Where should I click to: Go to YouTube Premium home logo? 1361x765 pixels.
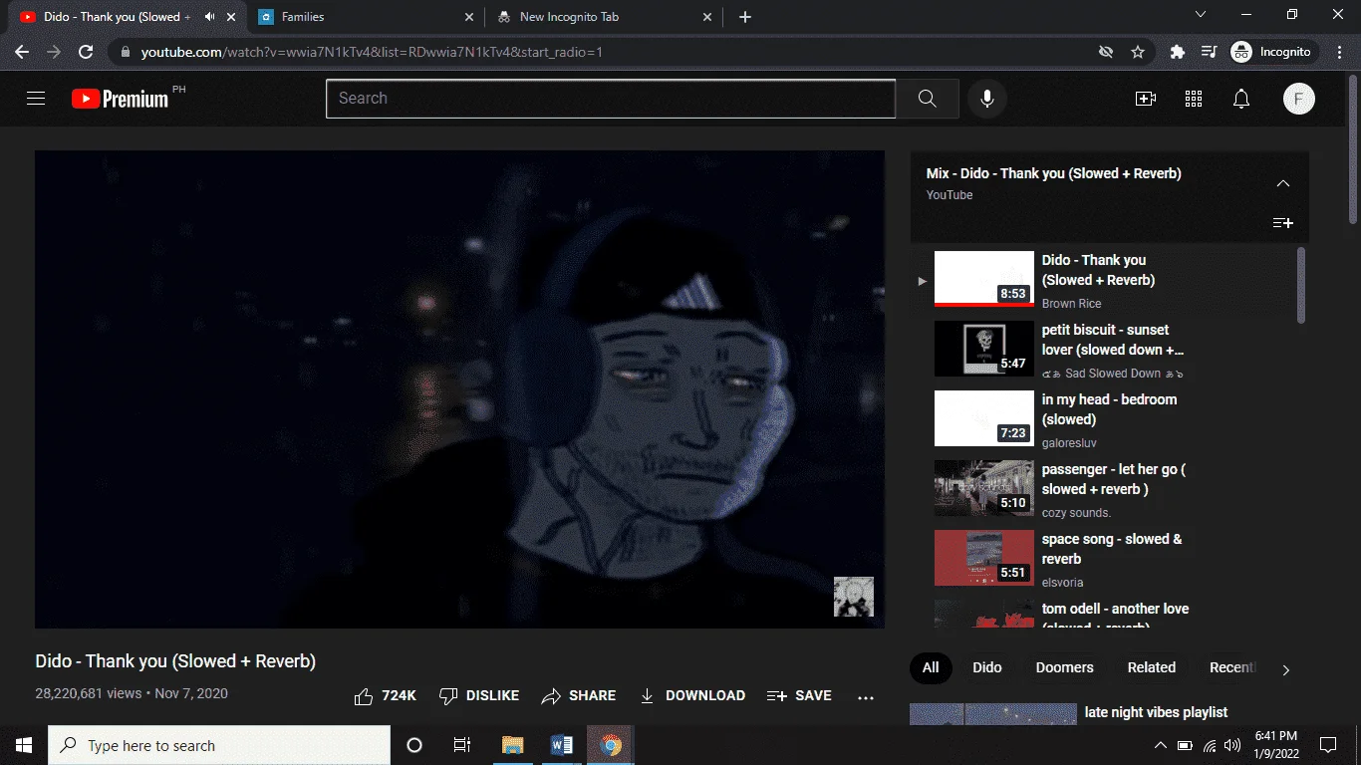(x=120, y=99)
